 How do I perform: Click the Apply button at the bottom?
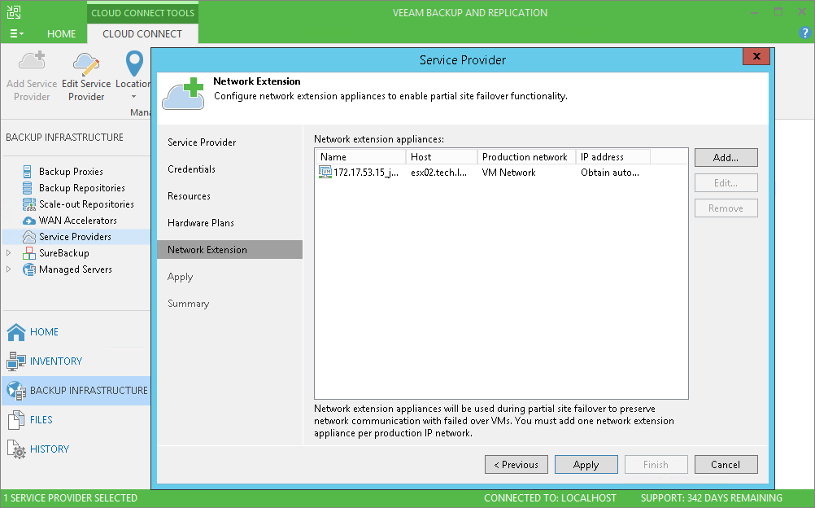coord(586,465)
